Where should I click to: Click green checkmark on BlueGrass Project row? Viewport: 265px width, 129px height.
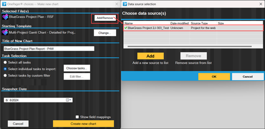click(126, 28)
